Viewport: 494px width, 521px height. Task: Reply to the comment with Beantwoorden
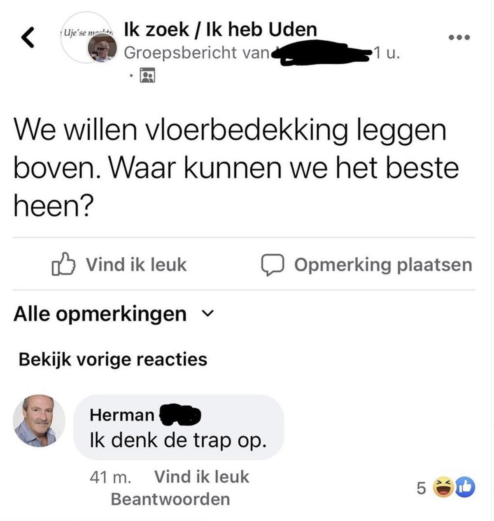click(x=170, y=499)
